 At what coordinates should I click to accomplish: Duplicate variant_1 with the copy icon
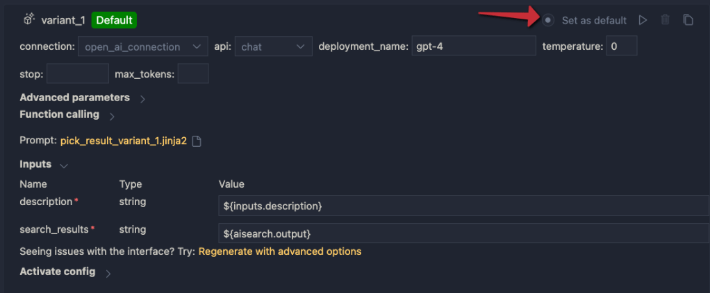point(688,20)
